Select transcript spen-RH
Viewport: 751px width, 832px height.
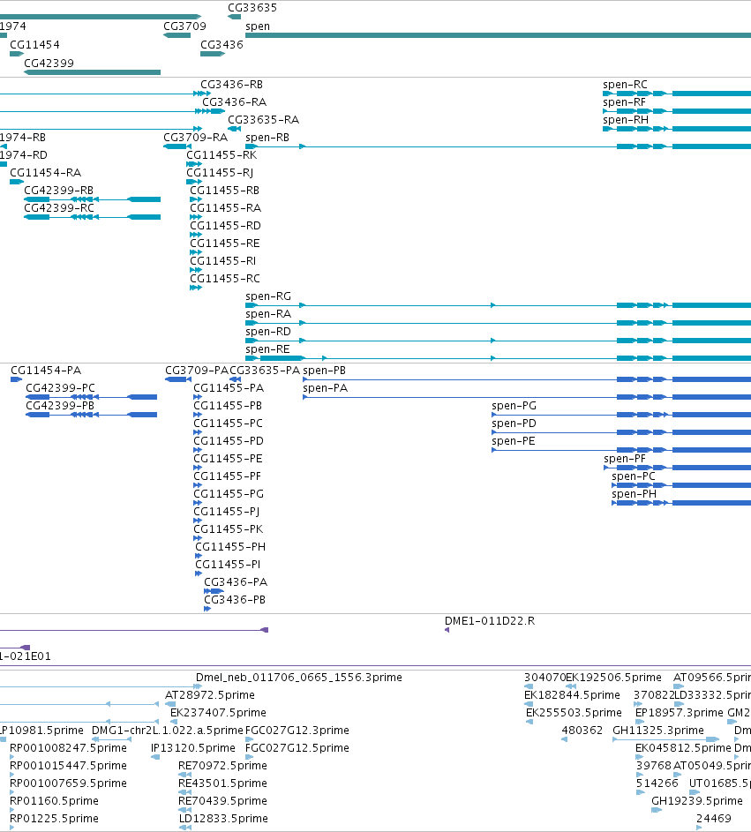point(677,129)
